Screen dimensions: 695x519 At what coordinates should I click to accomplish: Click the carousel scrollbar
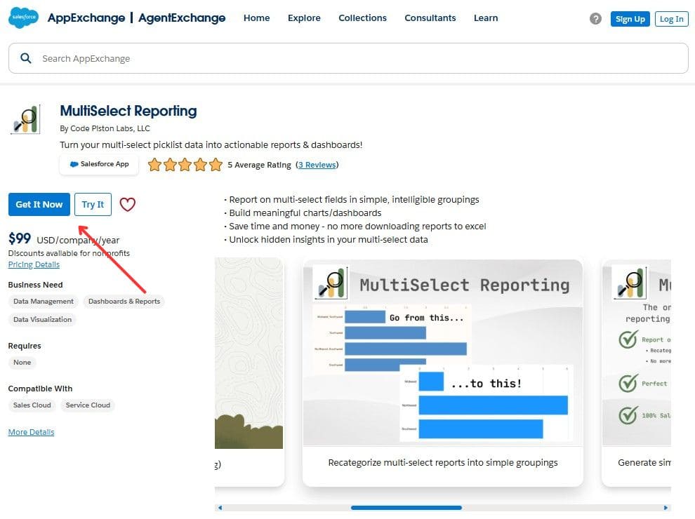[x=406, y=506]
